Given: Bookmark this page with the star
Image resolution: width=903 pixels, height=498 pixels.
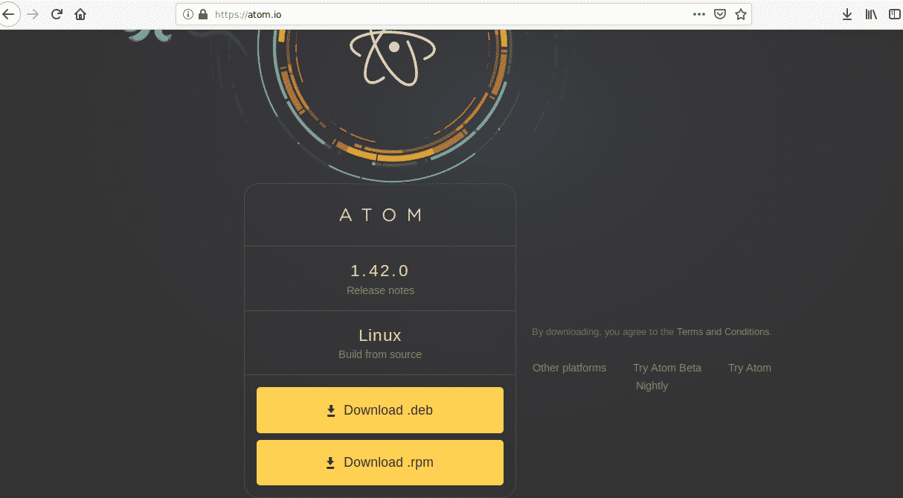Looking at the screenshot, I should [740, 14].
